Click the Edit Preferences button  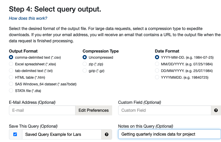(x=93, y=110)
